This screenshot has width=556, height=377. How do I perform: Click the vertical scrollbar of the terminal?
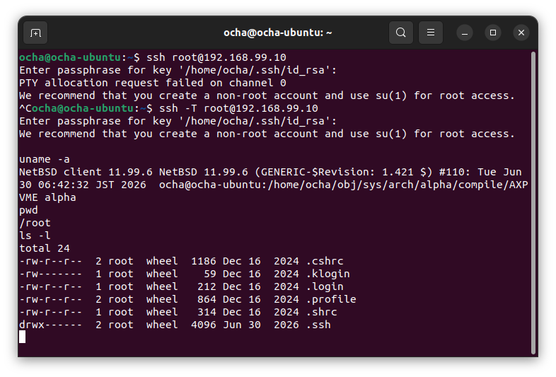tap(533, 202)
